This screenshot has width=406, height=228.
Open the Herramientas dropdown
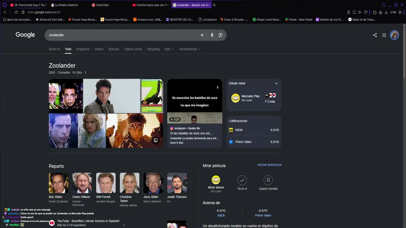coord(189,49)
